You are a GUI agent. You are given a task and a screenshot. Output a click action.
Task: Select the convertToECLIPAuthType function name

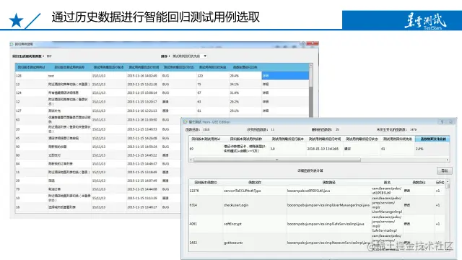[243, 191]
